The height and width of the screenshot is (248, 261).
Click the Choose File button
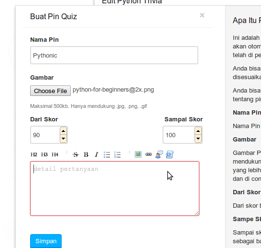pos(51,91)
